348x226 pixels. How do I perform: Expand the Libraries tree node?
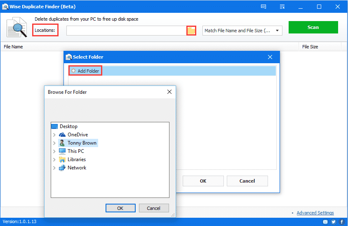[54, 159]
